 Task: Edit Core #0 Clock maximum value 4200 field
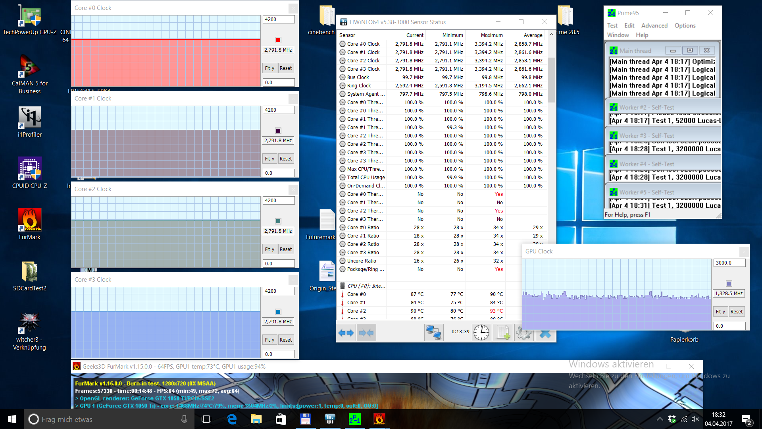[279, 19]
